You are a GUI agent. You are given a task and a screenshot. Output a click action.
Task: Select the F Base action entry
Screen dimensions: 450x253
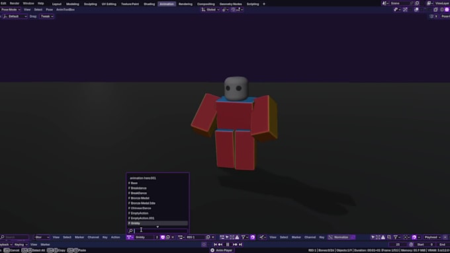coord(157,183)
